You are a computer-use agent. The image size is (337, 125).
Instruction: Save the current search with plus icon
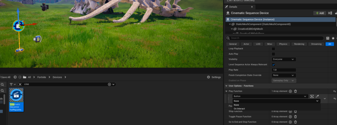(x=109, y=84)
